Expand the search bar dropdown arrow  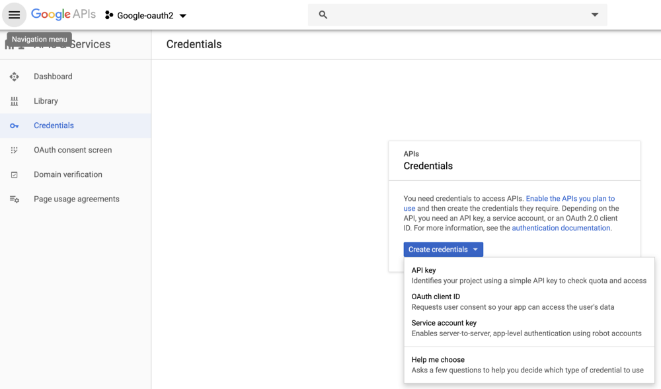[594, 15]
